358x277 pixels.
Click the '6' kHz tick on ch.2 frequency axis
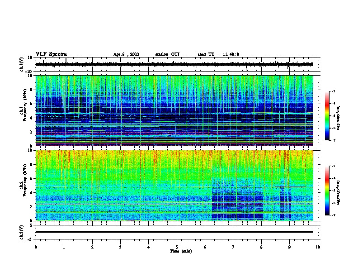coord(31,179)
